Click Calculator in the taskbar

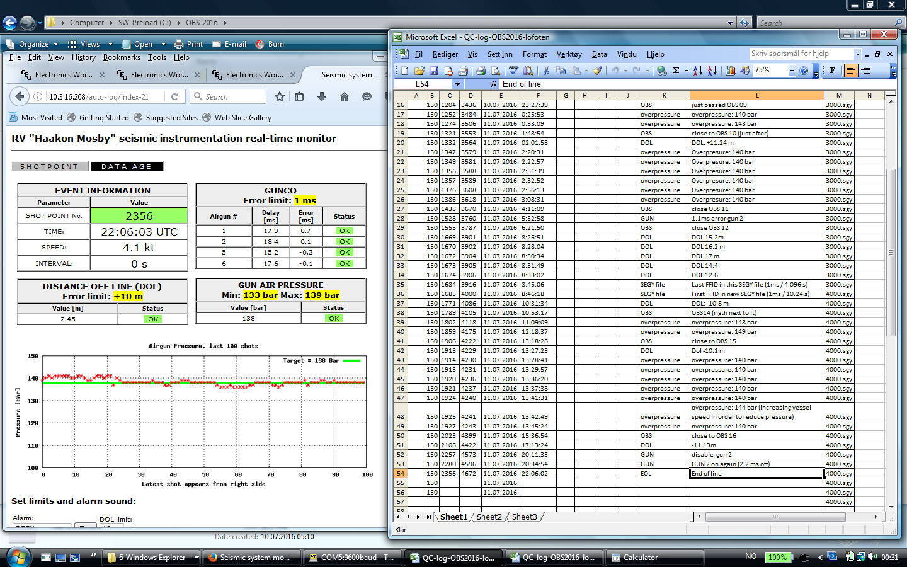point(640,558)
